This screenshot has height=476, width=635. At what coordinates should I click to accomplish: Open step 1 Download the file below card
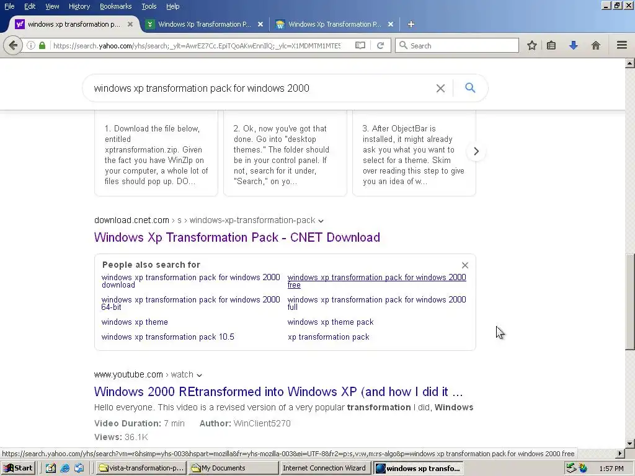(x=156, y=153)
